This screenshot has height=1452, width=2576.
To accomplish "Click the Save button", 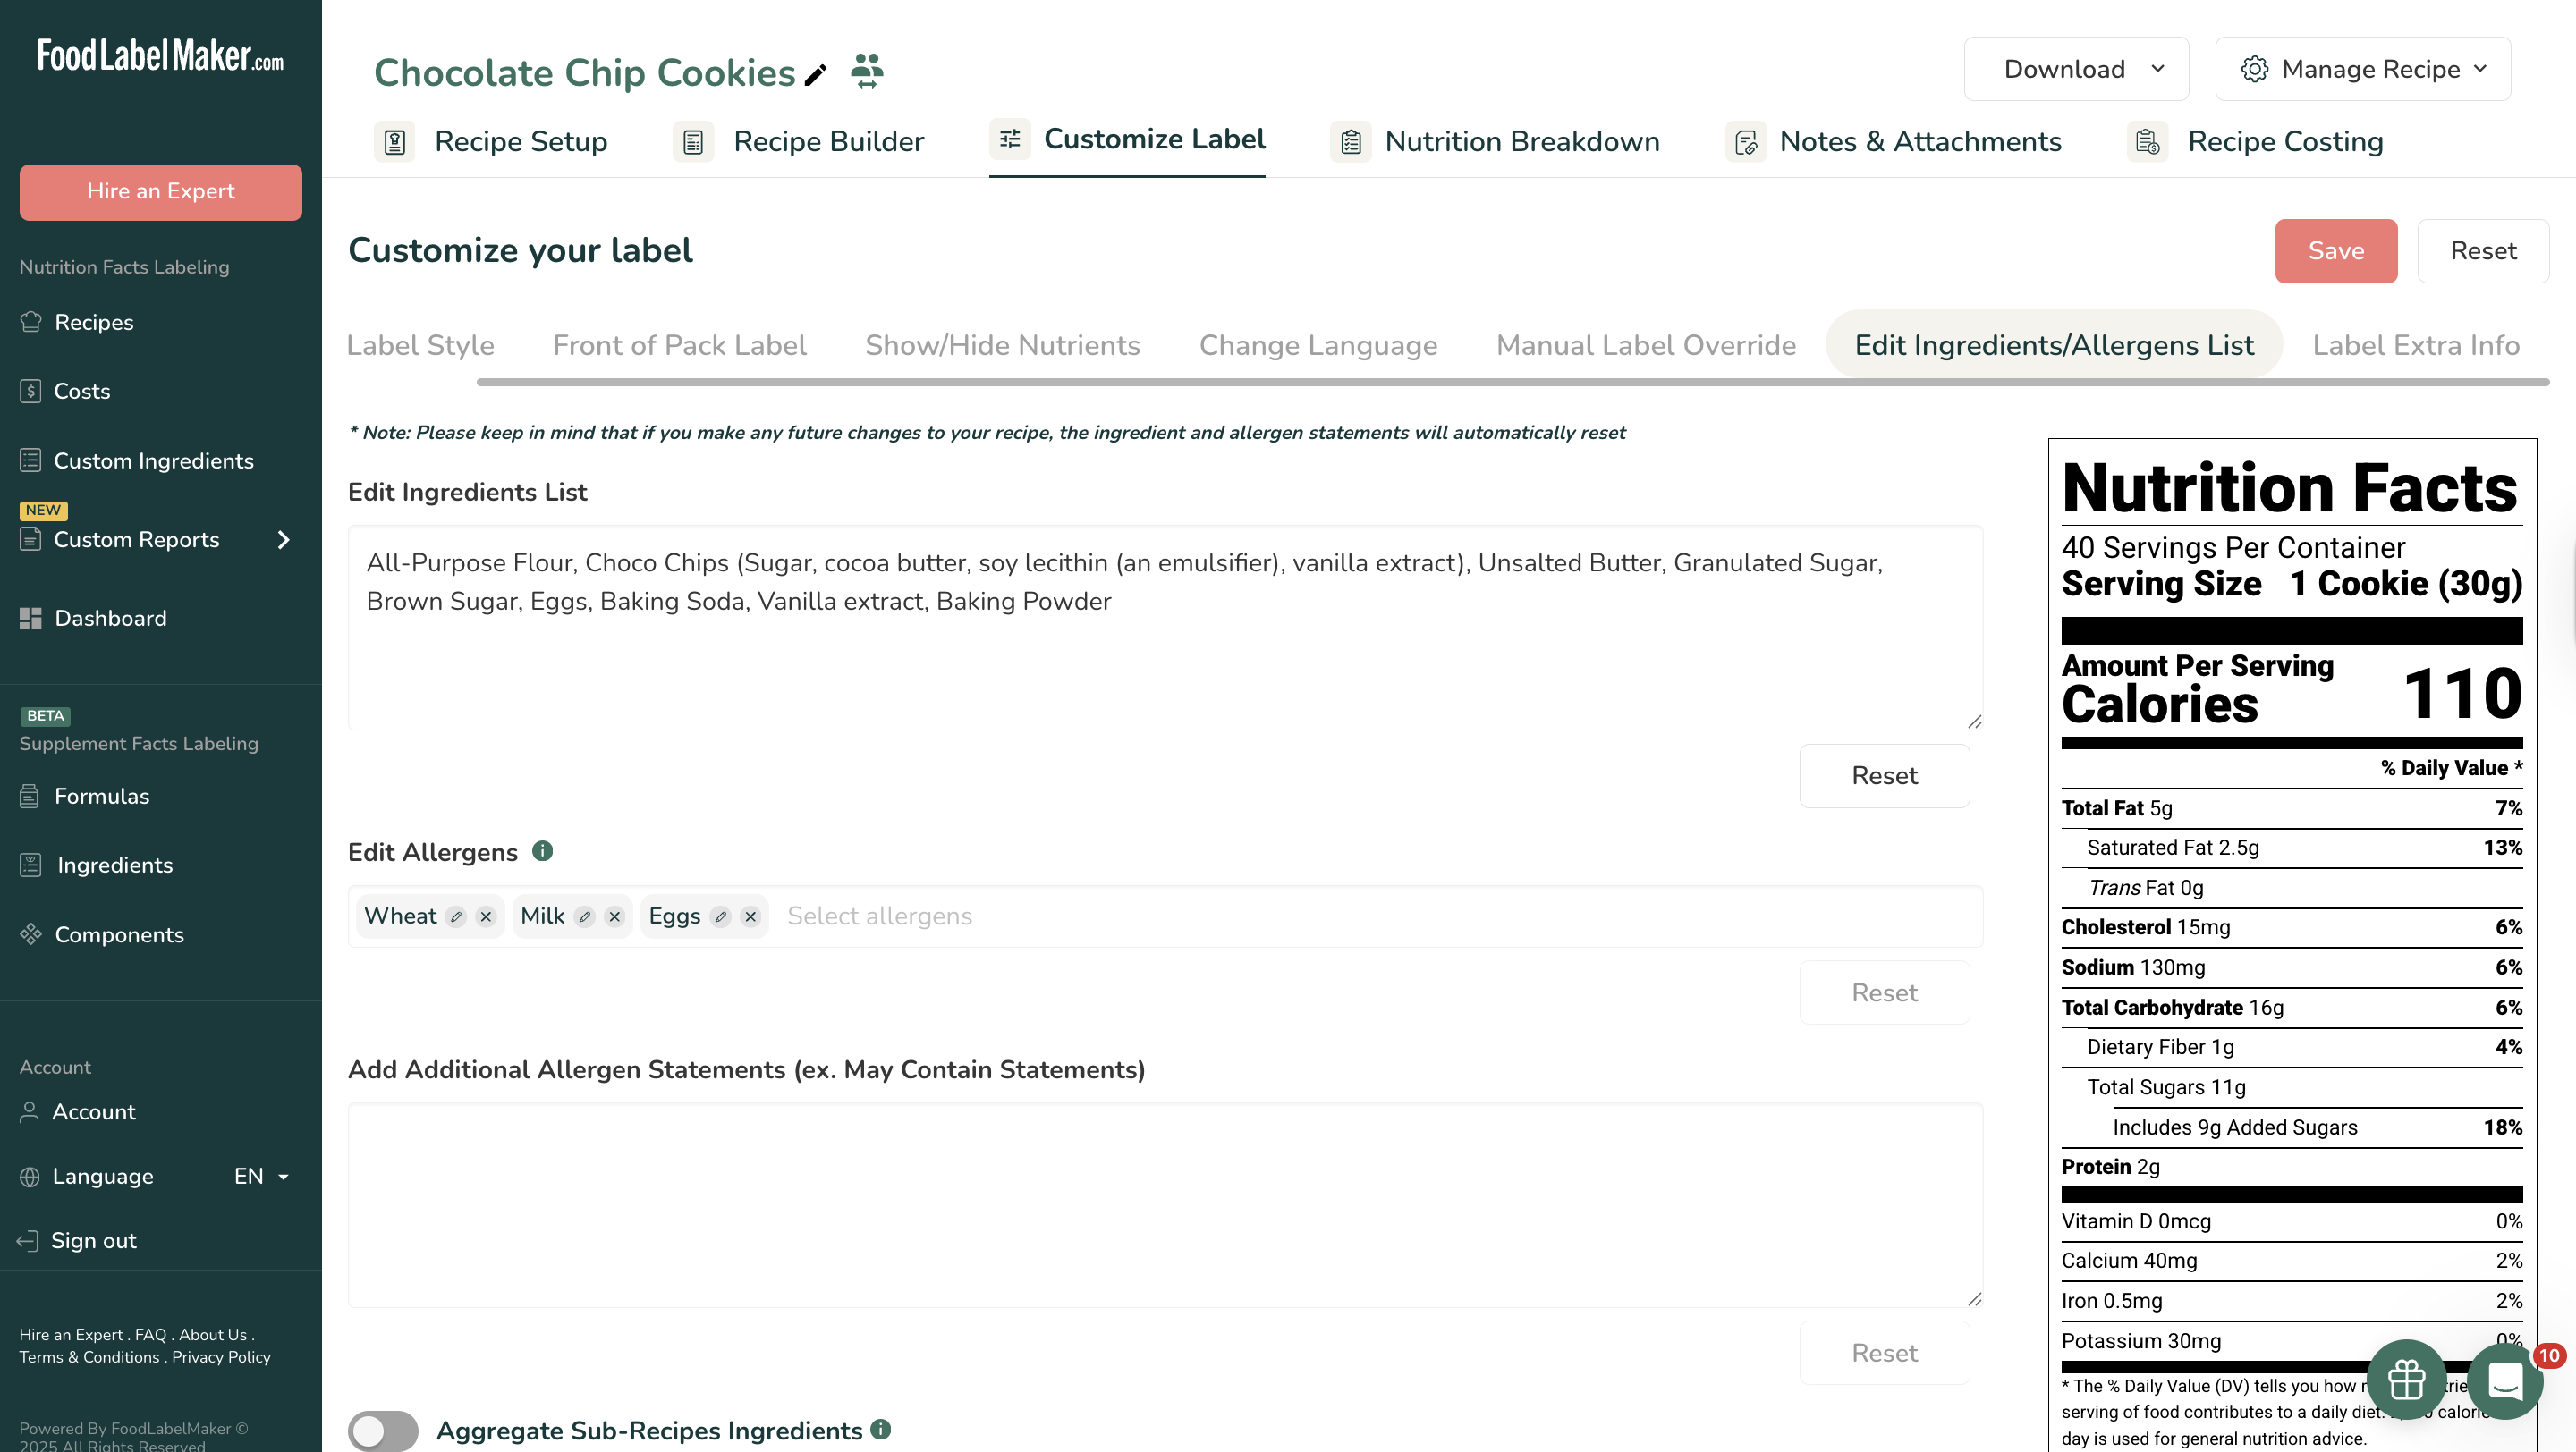I will (x=2335, y=251).
